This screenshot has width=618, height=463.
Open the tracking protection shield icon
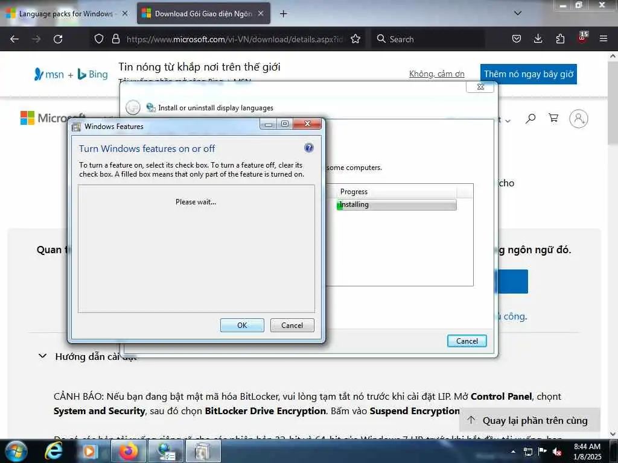(99, 39)
